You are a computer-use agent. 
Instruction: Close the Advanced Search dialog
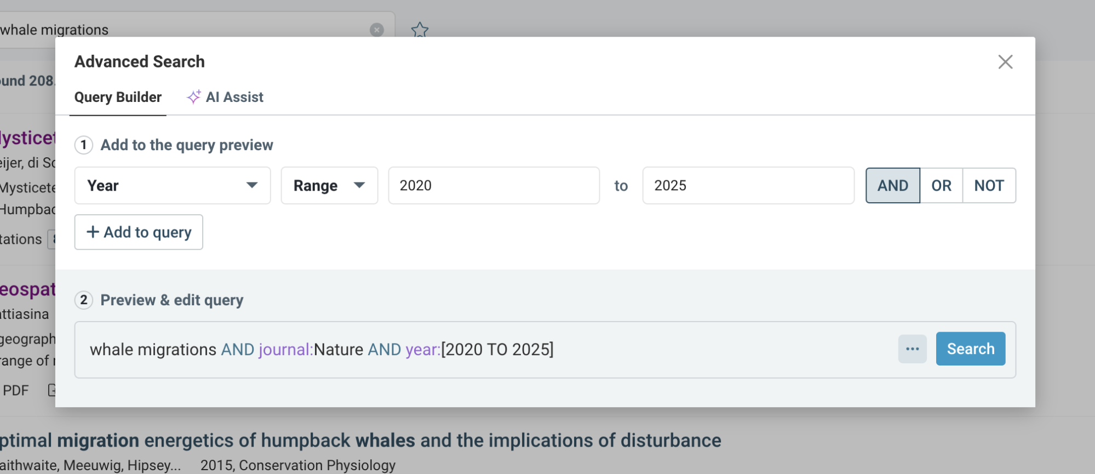click(1005, 62)
